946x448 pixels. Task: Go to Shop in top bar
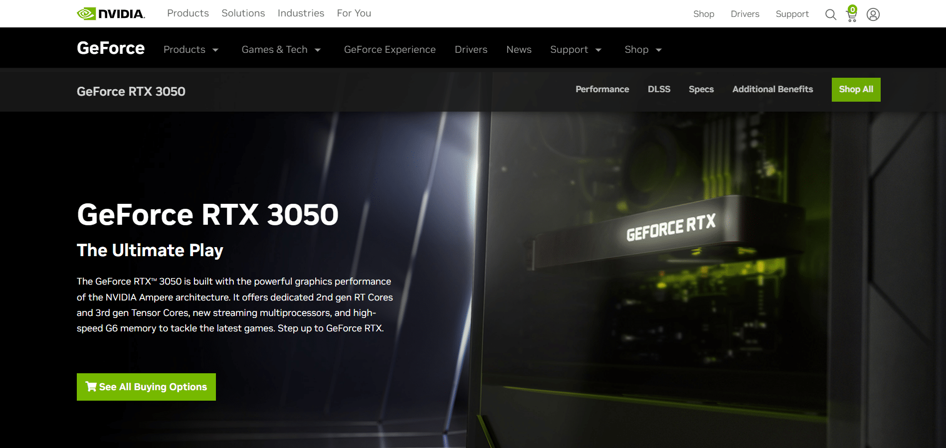click(704, 14)
